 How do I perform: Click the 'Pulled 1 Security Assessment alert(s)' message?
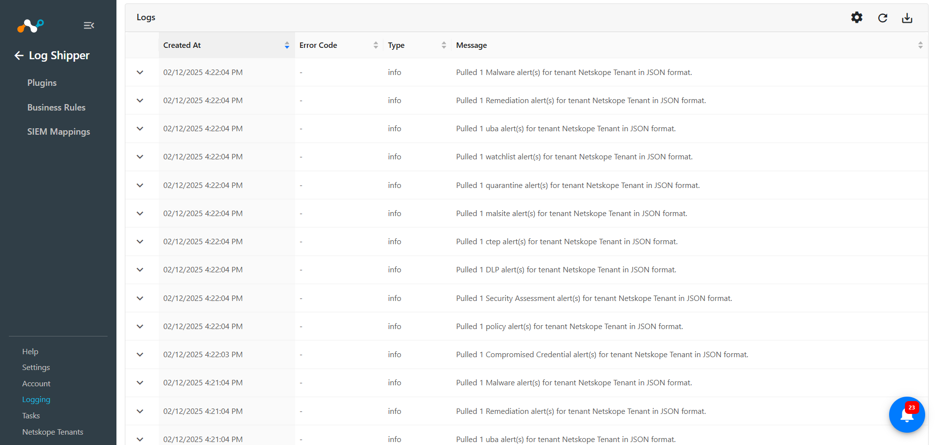pyautogui.click(x=594, y=298)
